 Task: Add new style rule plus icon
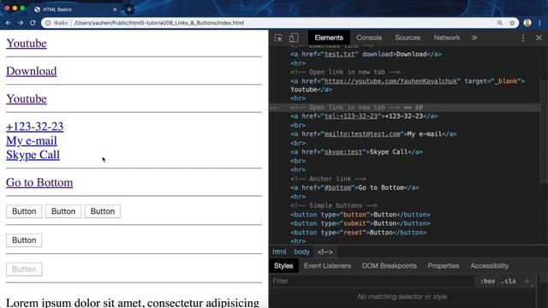tap(527, 281)
